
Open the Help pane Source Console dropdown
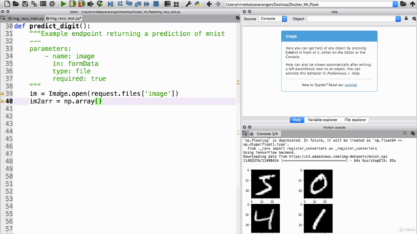[272, 19]
